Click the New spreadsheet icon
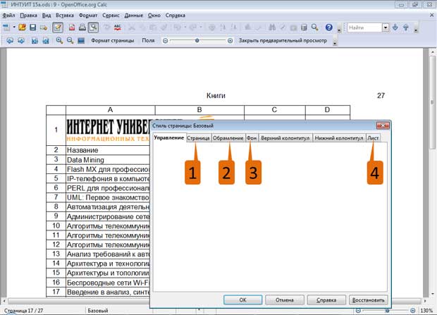The height and width of the screenshot is (315, 437). pyautogui.click(x=6, y=27)
